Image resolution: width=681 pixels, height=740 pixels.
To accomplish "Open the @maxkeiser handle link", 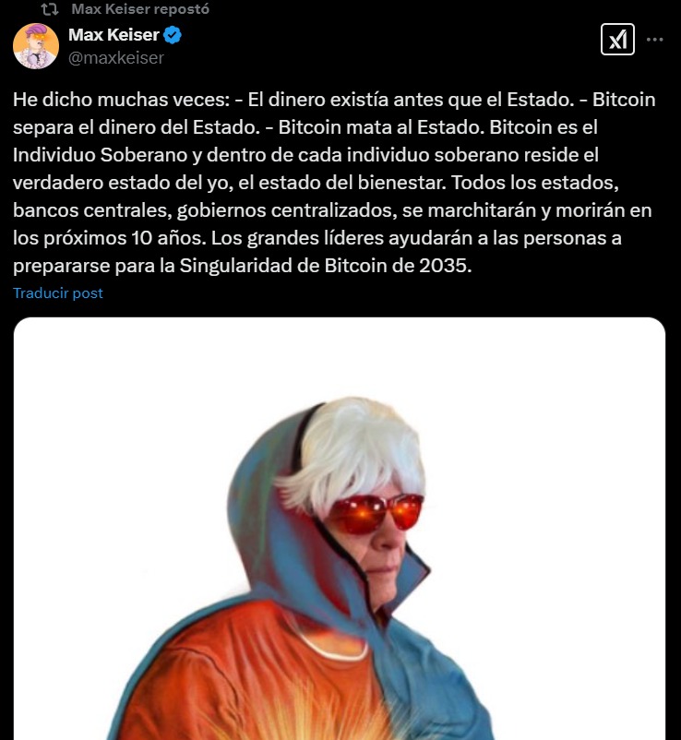I will 116,57.
